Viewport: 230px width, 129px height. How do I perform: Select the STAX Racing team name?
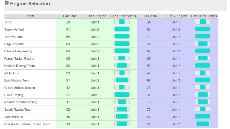tap(14, 95)
